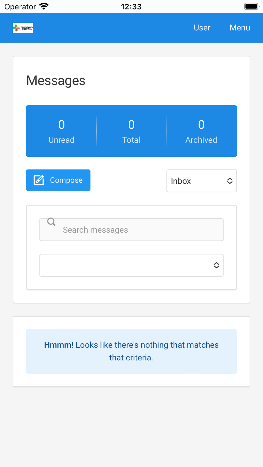
Task: Click the Messages page heading
Action: (56, 81)
